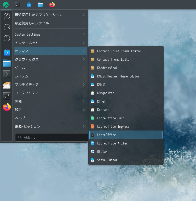The width and height of the screenshot is (196, 201).
Task: Expand the 開発 submenu arrow
Action: (x=84, y=101)
